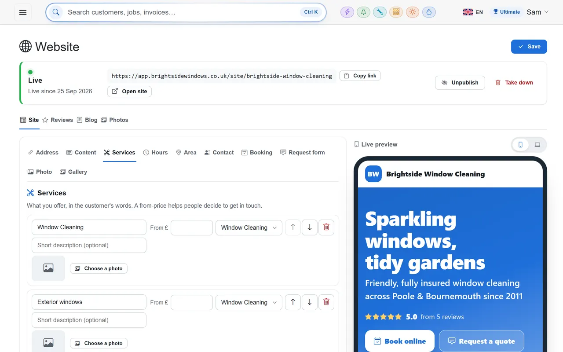
Task: Delete the Window Cleaning service
Action: [x=326, y=227]
